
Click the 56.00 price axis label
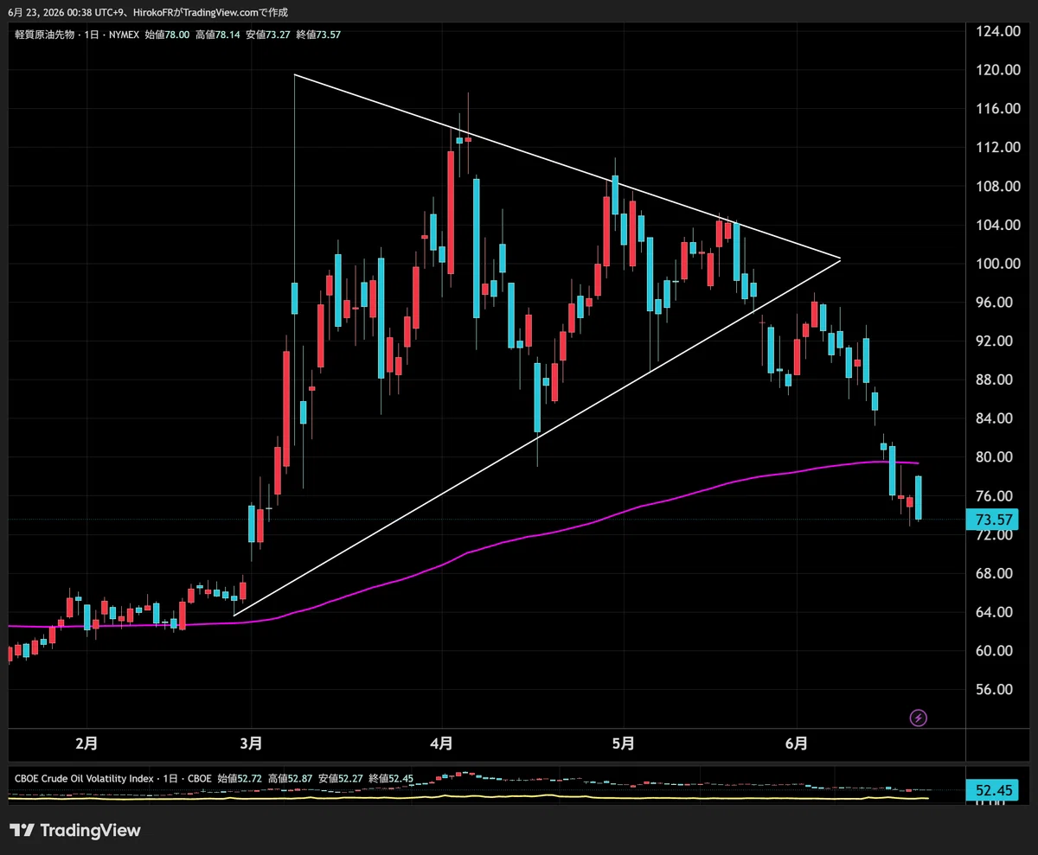[x=992, y=690]
